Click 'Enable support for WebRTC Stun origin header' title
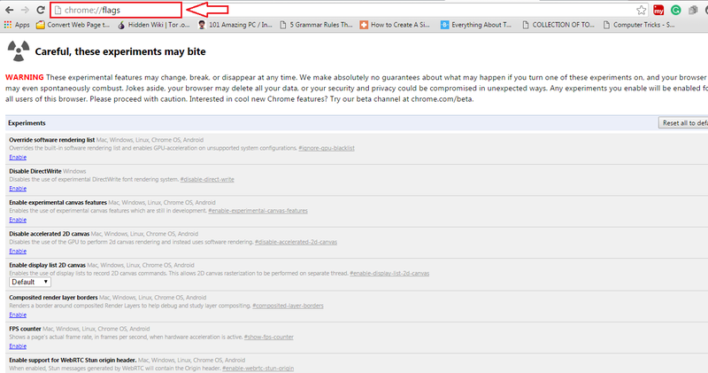This screenshot has height=373, width=708. pyautogui.click(x=73, y=360)
